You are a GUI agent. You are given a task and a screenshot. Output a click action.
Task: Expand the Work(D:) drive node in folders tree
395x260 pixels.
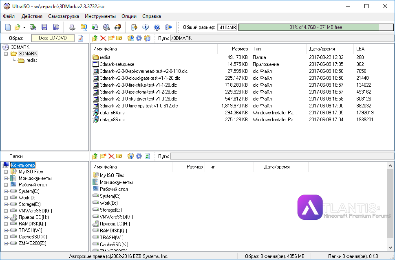pos(6,198)
